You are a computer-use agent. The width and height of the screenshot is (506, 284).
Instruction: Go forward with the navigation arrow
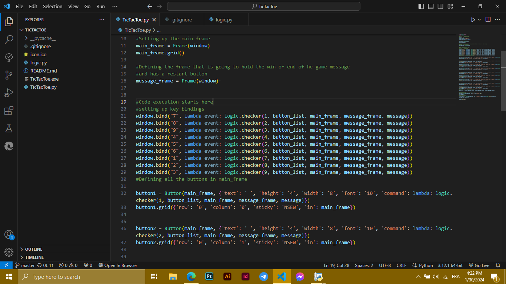(160, 6)
